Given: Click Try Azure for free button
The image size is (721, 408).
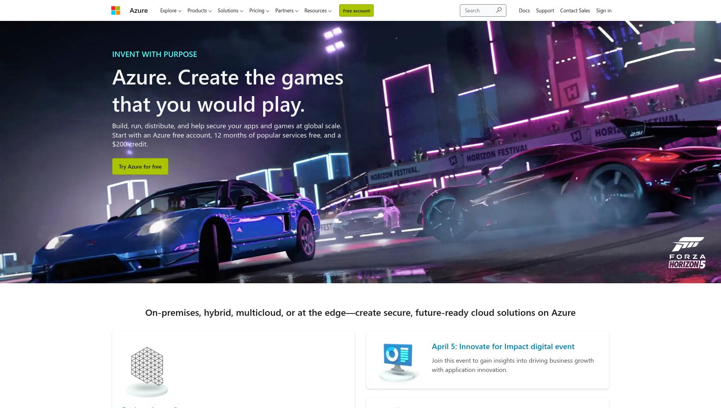Looking at the screenshot, I should pos(140,166).
